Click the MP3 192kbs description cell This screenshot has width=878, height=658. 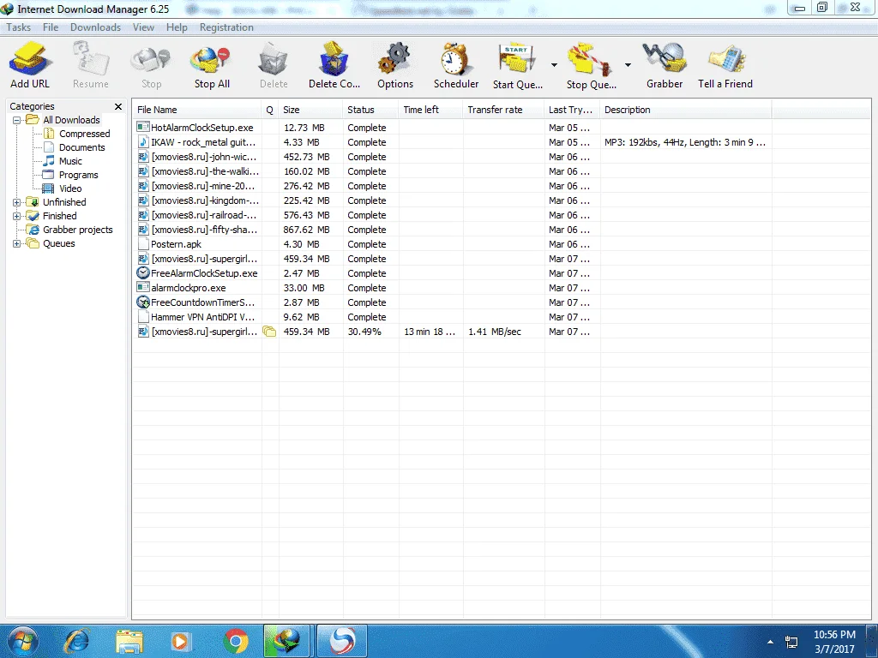click(685, 142)
